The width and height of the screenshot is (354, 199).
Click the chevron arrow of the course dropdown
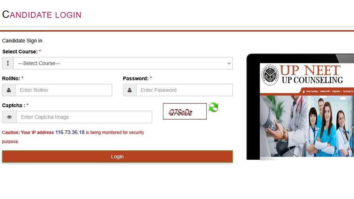pyautogui.click(x=229, y=63)
